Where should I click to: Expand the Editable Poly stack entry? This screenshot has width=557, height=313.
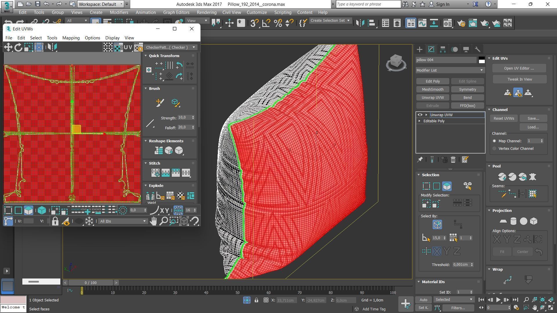point(419,121)
